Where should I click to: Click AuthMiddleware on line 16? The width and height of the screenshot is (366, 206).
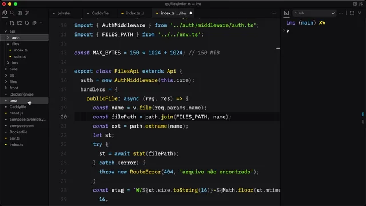[x=136, y=80]
